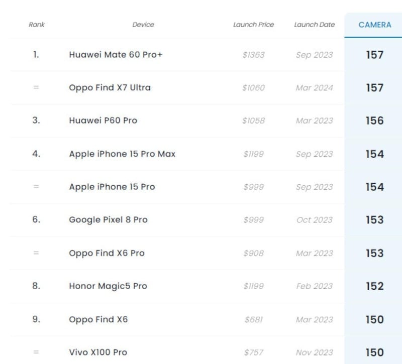This screenshot has height=364, width=402.
Task: Click the $1363 launch price
Action: tap(253, 55)
